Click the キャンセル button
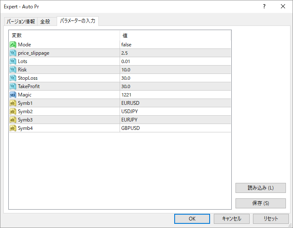293x228 pixels. click(x=231, y=218)
